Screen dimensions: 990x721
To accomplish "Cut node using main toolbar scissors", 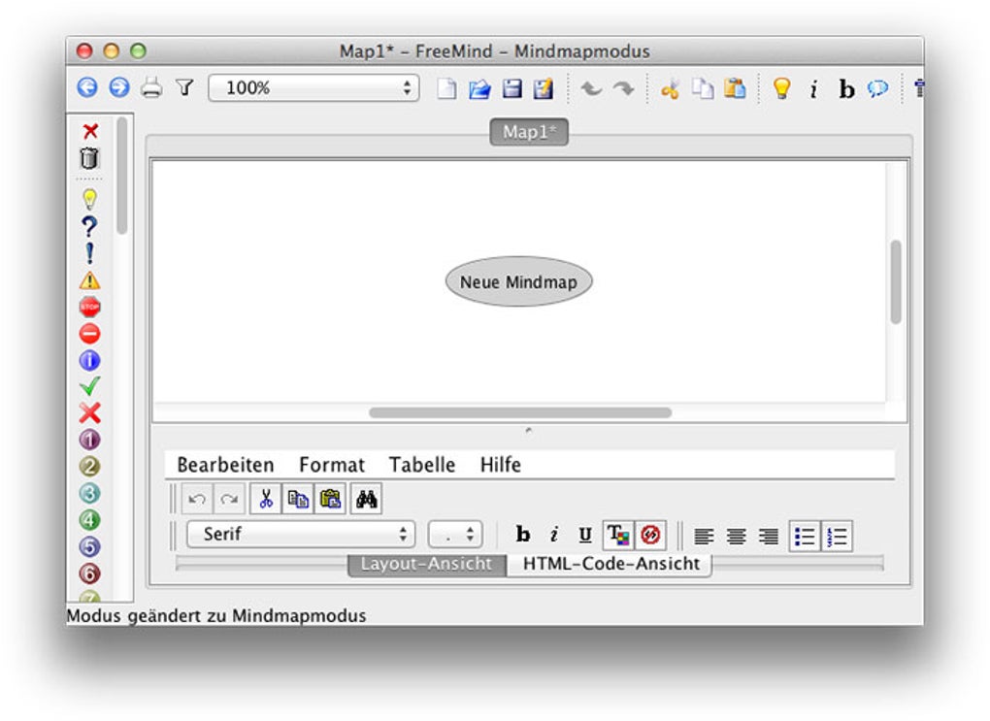I will pyautogui.click(x=671, y=89).
